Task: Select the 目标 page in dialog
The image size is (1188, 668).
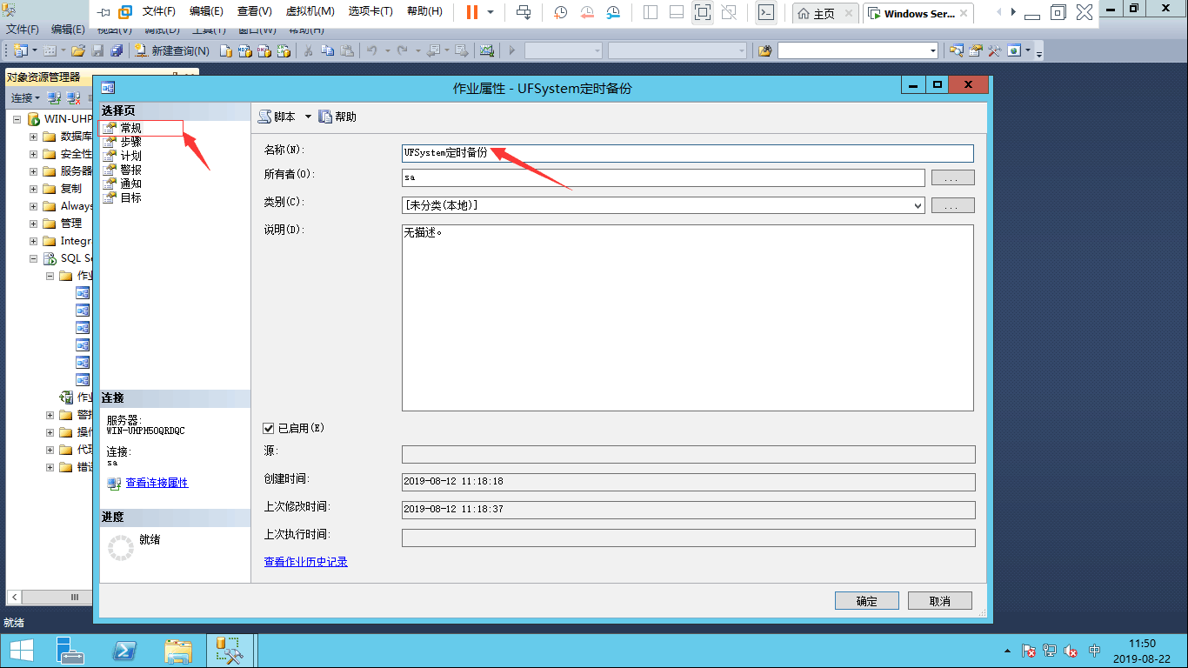Action: (130, 197)
